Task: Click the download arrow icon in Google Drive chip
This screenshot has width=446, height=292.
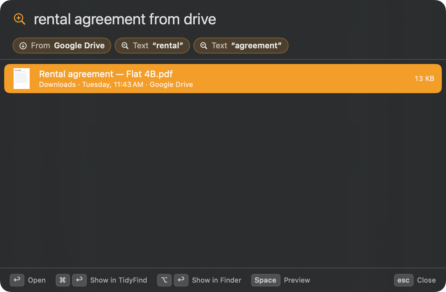Action: [x=23, y=46]
